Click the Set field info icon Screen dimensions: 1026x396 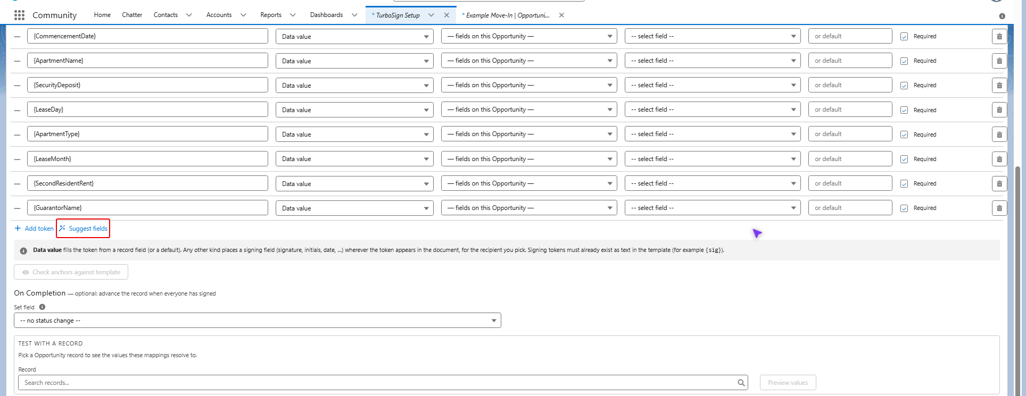click(x=42, y=307)
